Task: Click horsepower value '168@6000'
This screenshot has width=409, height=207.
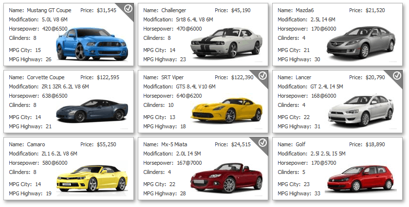Action: point(324,96)
